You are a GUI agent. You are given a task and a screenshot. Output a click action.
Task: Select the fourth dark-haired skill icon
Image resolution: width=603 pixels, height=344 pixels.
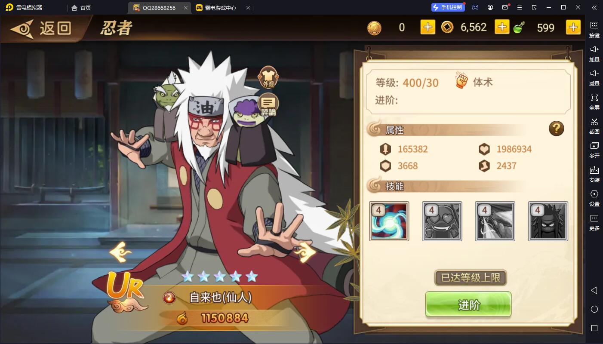pos(548,221)
